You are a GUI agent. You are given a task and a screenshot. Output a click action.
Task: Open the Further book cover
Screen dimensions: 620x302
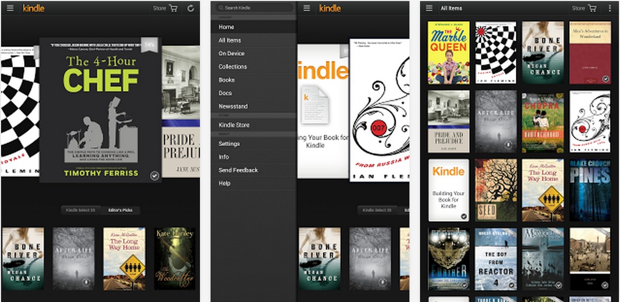pos(449,259)
